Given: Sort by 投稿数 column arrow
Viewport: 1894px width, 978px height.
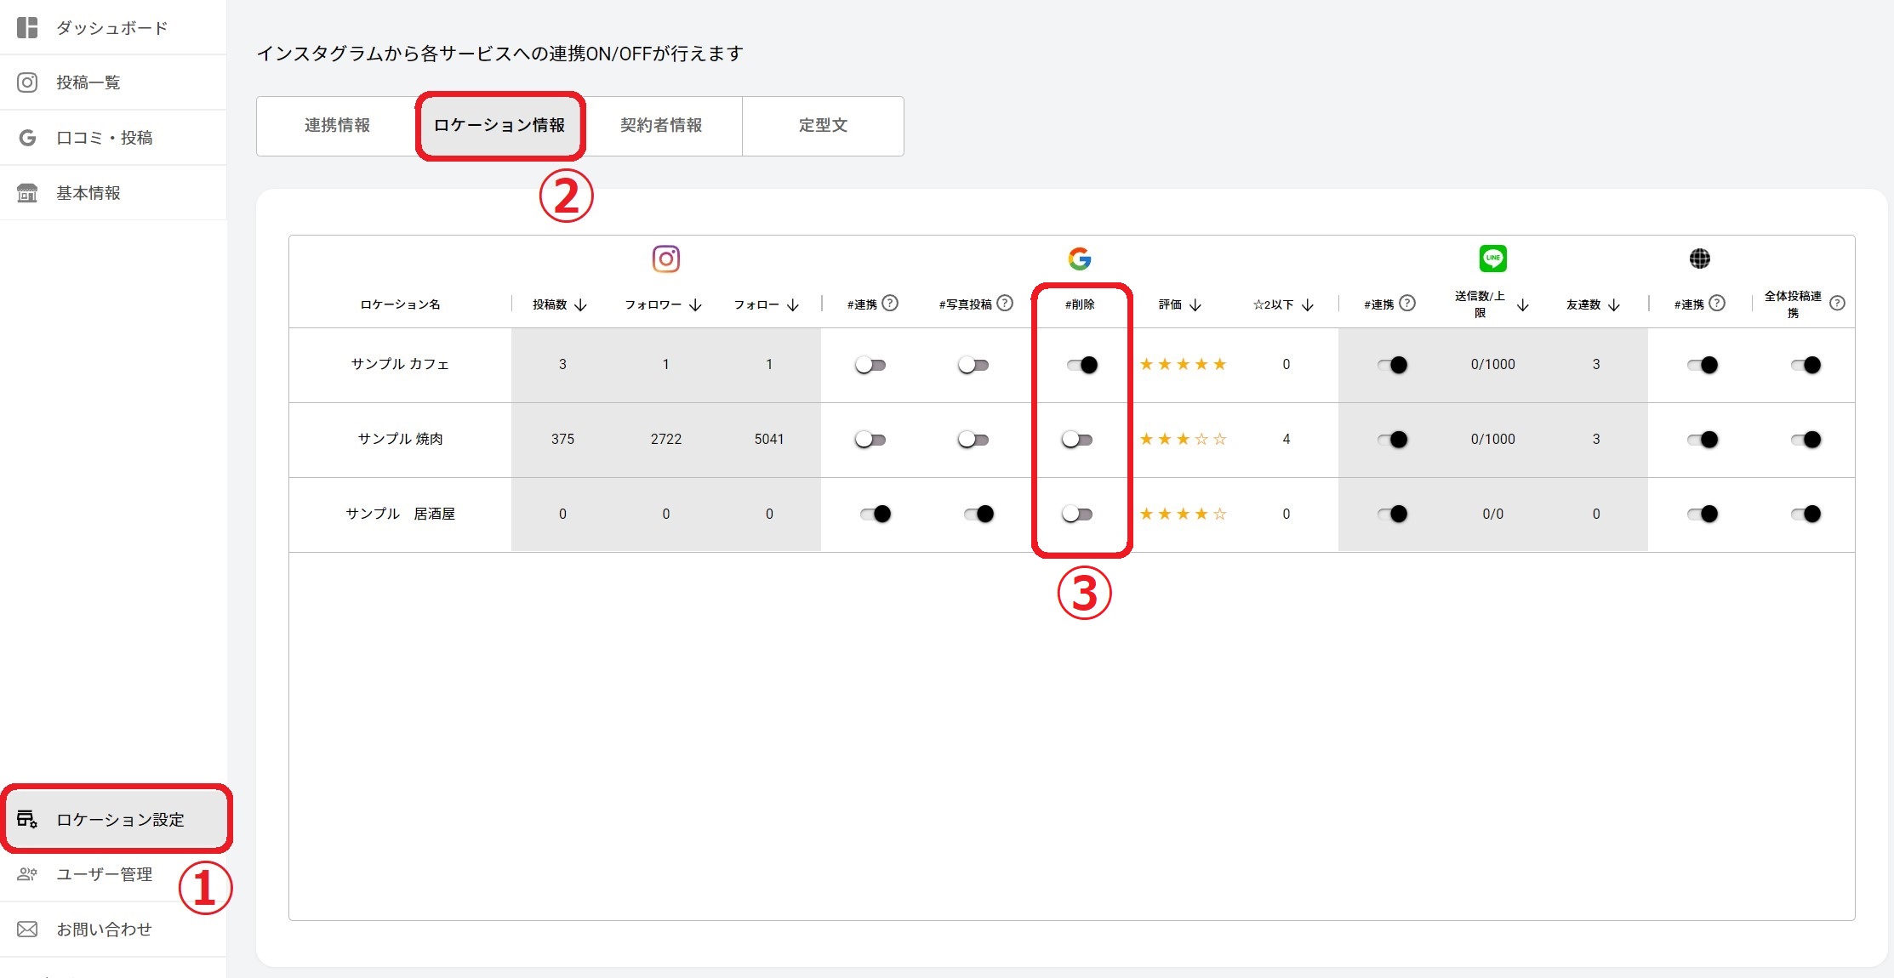Looking at the screenshot, I should tap(581, 304).
